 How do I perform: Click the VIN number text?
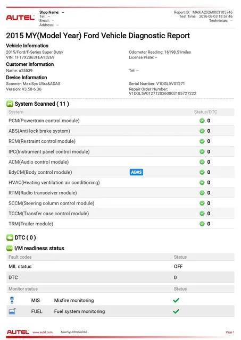point(34,57)
